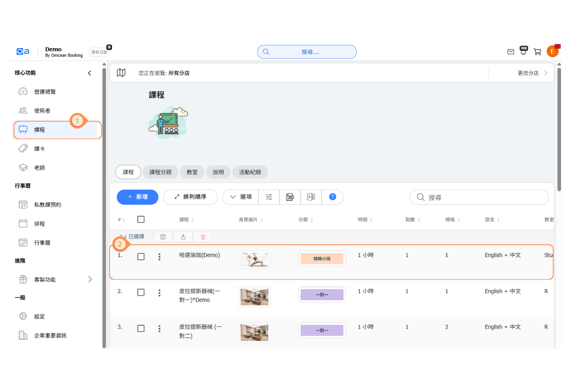Check the box for 哈達瑜珈(Demo) row
The image size is (572, 381).
(x=141, y=257)
